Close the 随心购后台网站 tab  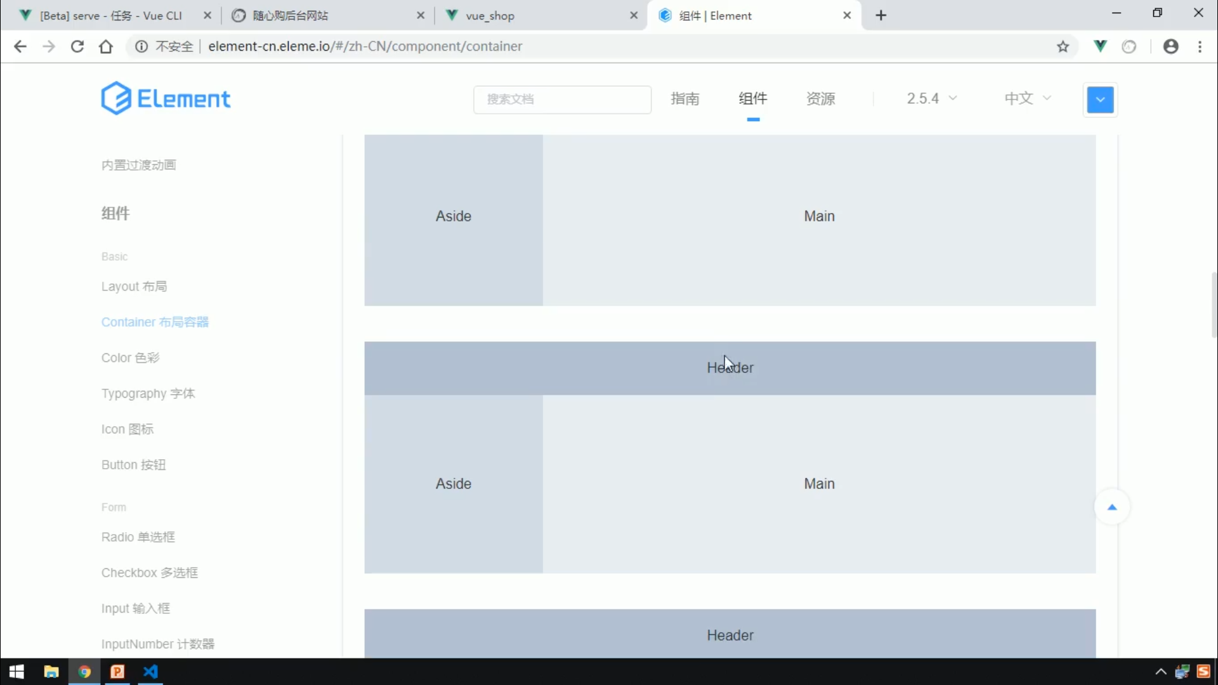421,15
